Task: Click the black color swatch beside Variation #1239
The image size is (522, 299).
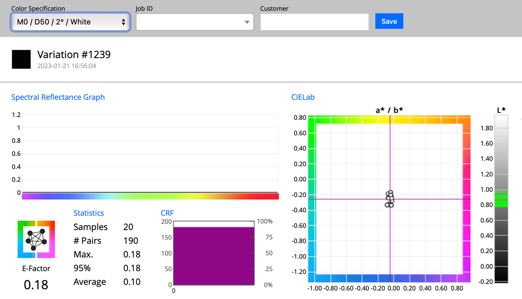Action: (21, 59)
